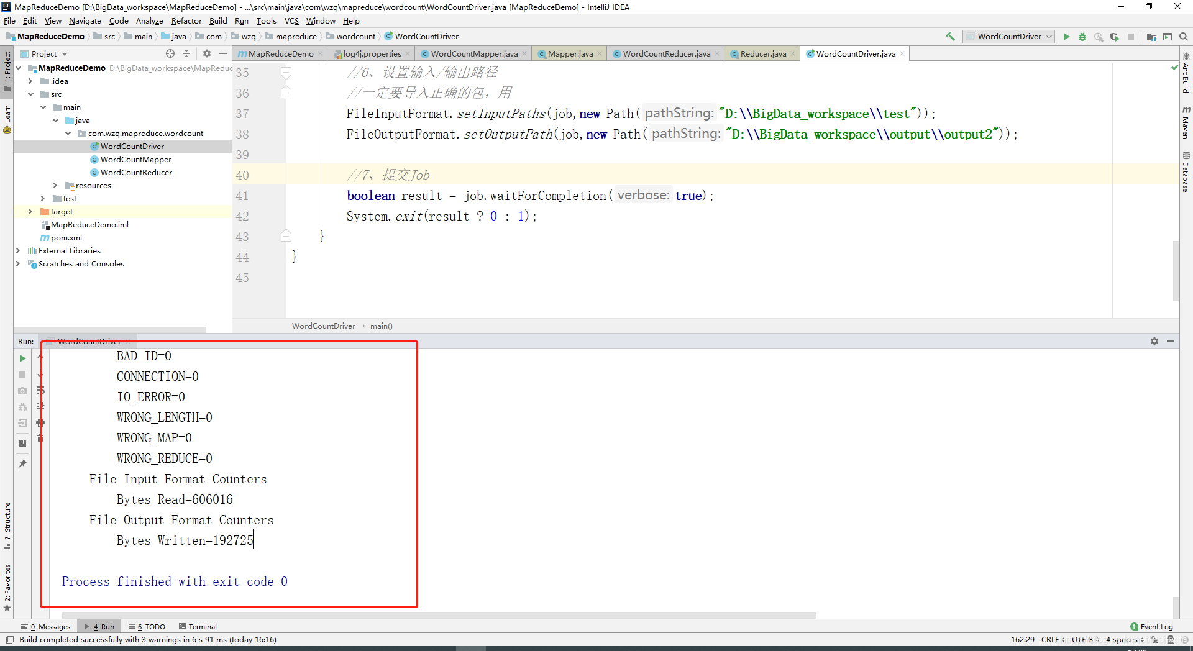Open the Messages tool window
This screenshot has height=651, width=1193.
click(x=45, y=627)
